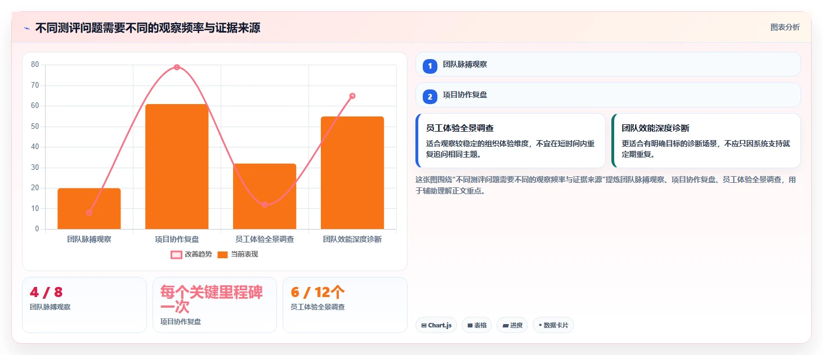Click the icon in 进度 tag
Viewport: 823px width, 355px height.
pos(506,325)
